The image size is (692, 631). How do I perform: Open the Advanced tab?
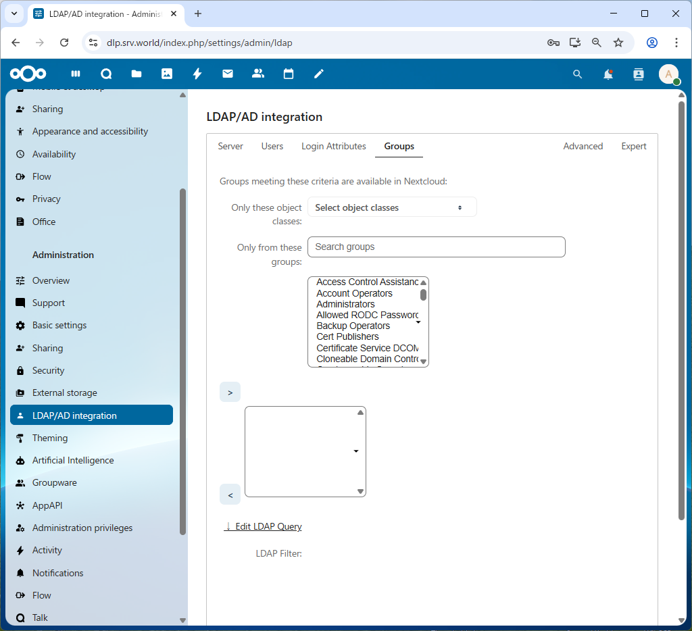[583, 146]
